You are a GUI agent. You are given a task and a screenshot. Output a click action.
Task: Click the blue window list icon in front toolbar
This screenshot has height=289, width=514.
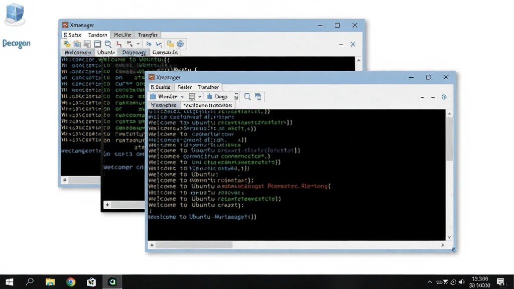(259, 97)
